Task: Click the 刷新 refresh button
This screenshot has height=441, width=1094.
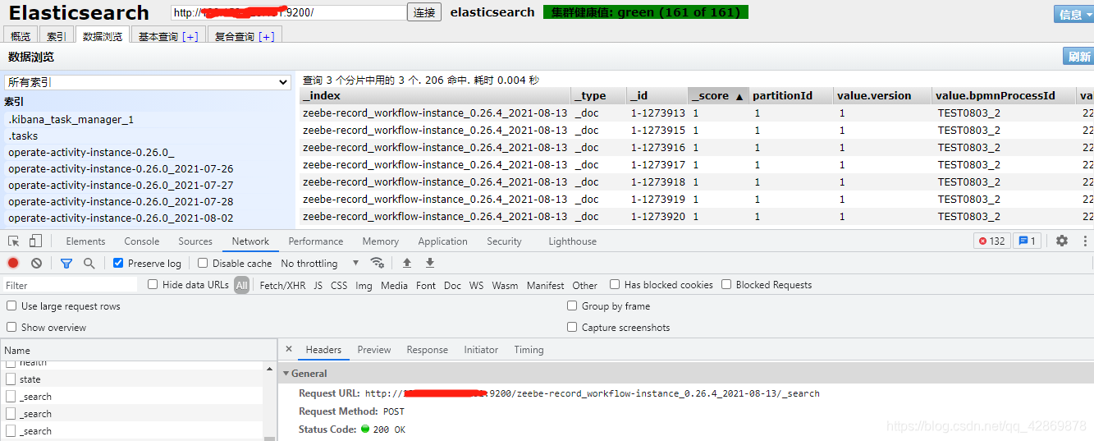Action: 1078,56
